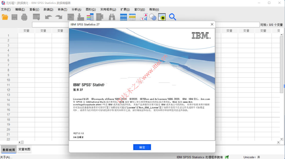The image size is (285, 159).
Task: Open the 编辑(E) menu
Action: pos(20,9)
